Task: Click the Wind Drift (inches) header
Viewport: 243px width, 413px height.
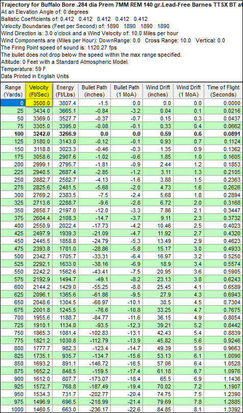Action: point(158,91)
